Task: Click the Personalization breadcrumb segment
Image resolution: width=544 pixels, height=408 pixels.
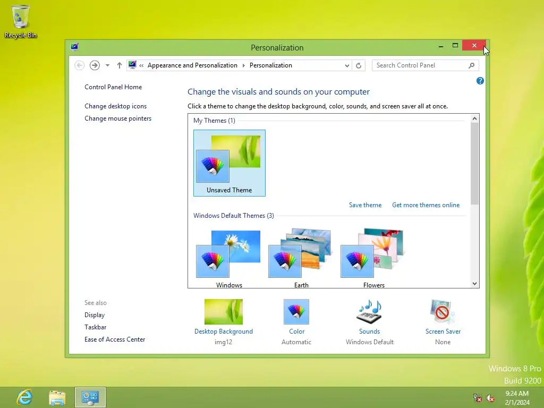Action: pyautogui.click(x=271, y=65)
